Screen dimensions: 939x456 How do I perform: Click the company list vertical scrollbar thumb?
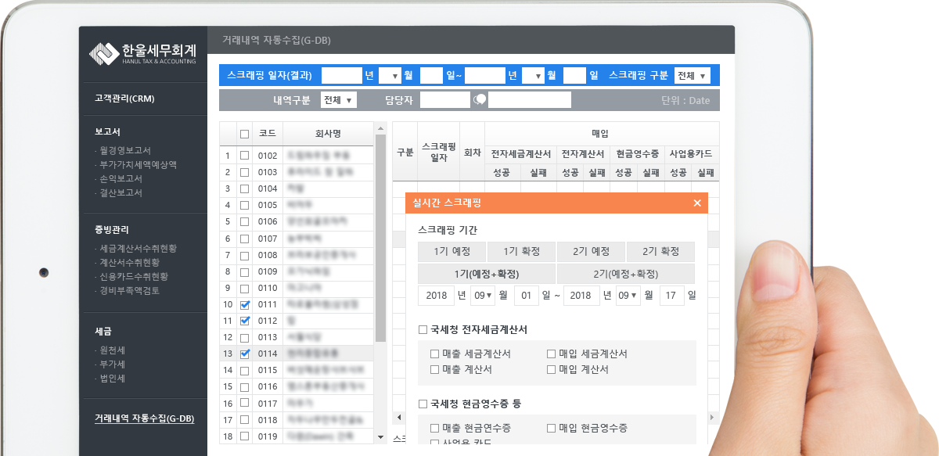pyautogui.click(x=381, y=237)
